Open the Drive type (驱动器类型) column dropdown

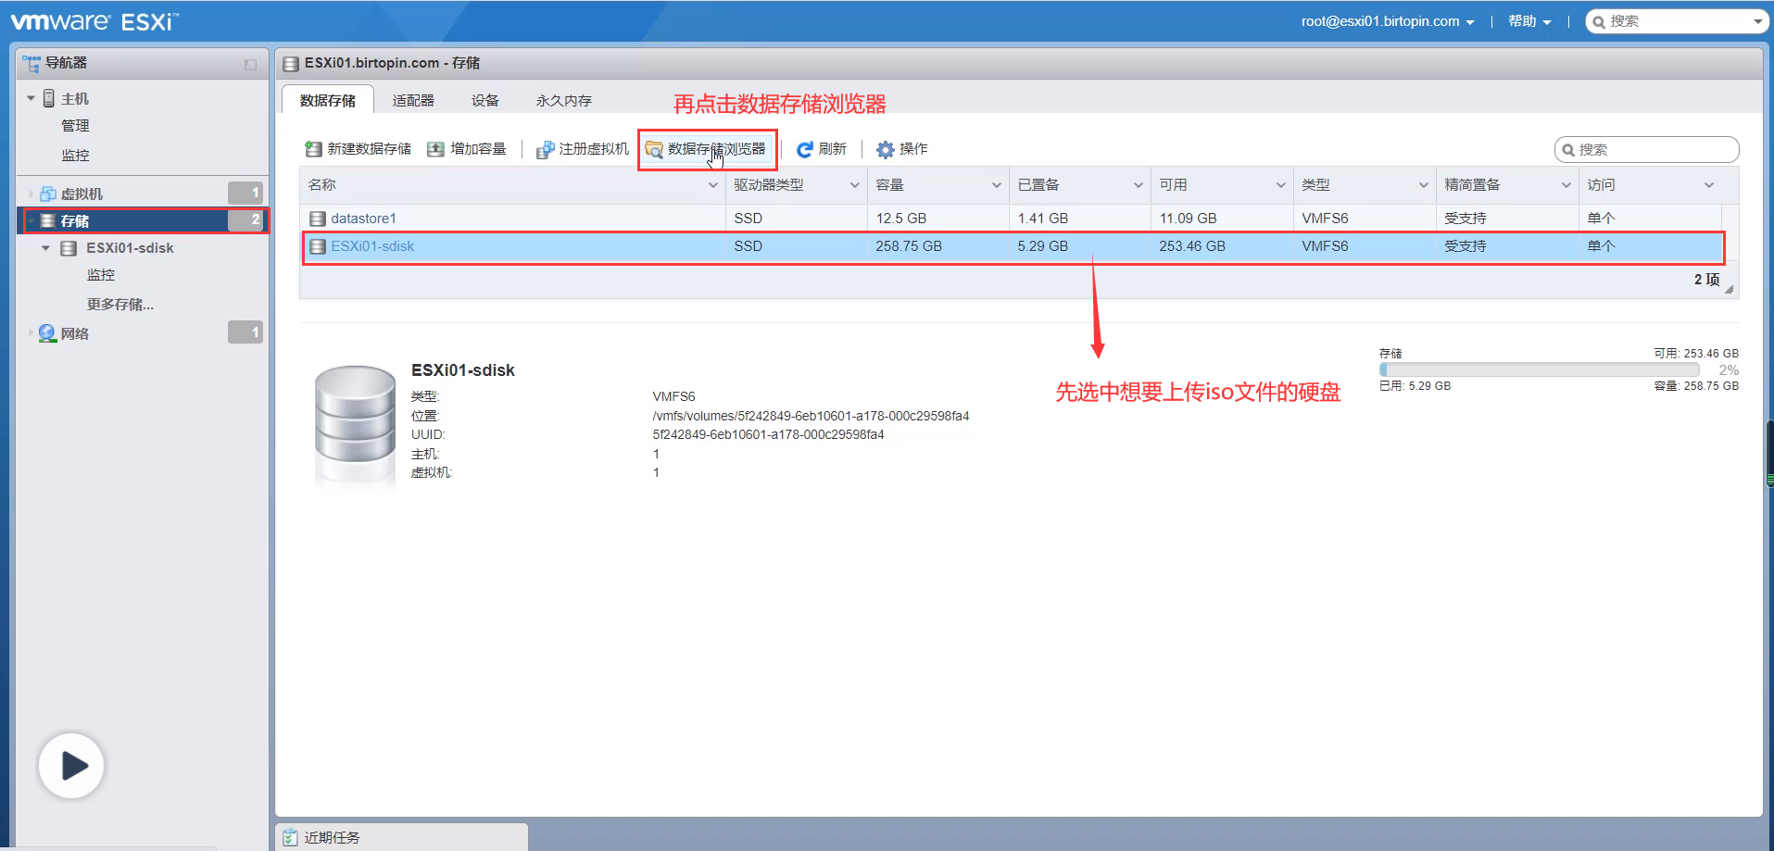click(855, 185)
